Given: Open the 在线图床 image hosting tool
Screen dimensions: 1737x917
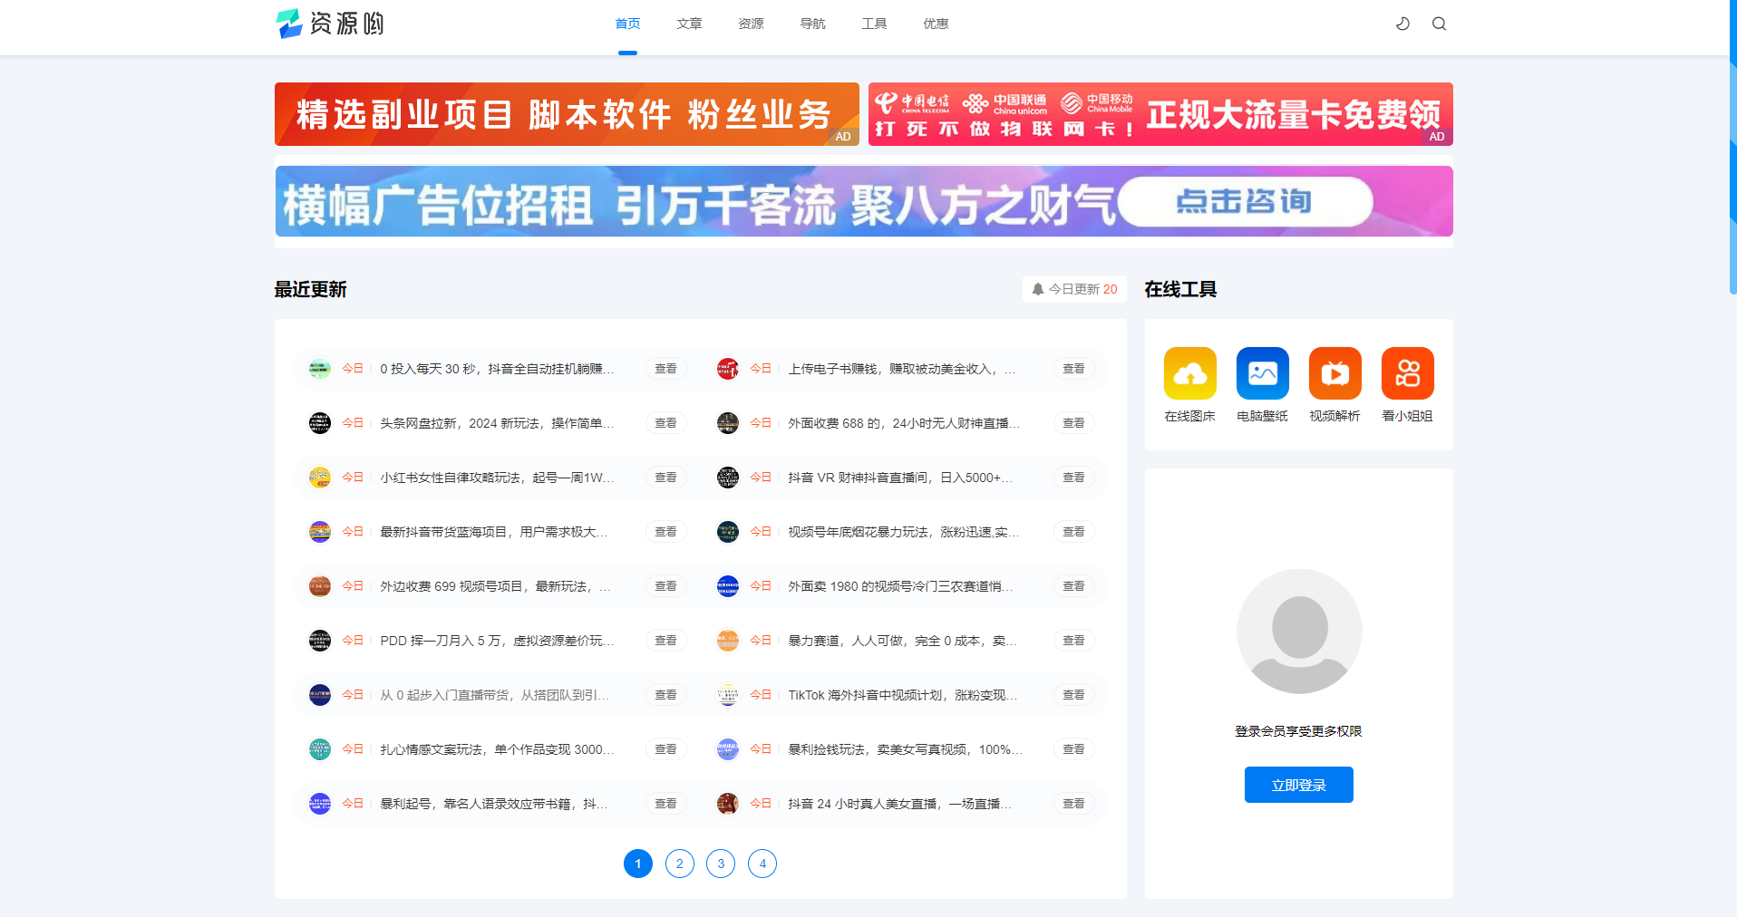Looking at the screenshot, I should click(1189, 372).
